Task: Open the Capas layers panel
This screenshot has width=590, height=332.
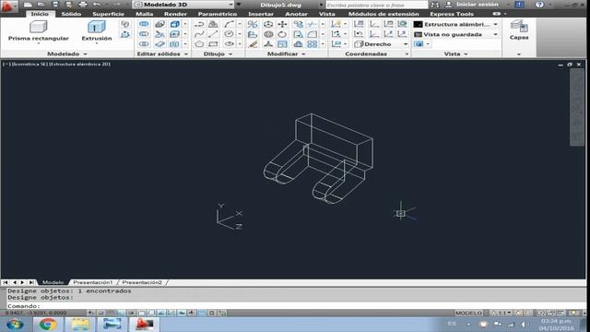Action: click(x=519, y=30)
